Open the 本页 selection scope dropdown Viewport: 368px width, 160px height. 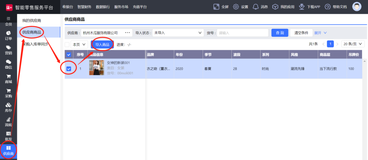[x=79, y=44]
